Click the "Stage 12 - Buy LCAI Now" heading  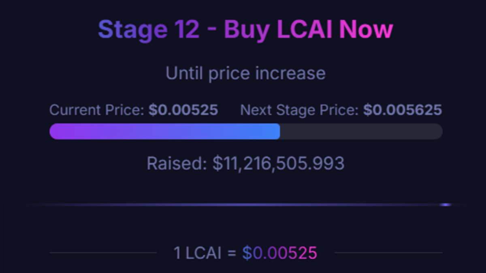[245, 30]
